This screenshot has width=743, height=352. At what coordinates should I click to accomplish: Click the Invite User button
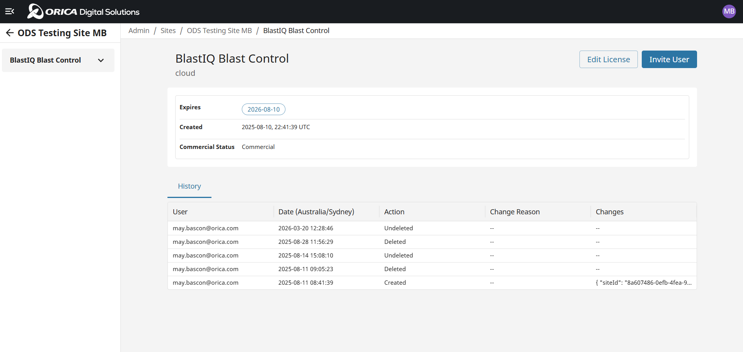point(669,60)
